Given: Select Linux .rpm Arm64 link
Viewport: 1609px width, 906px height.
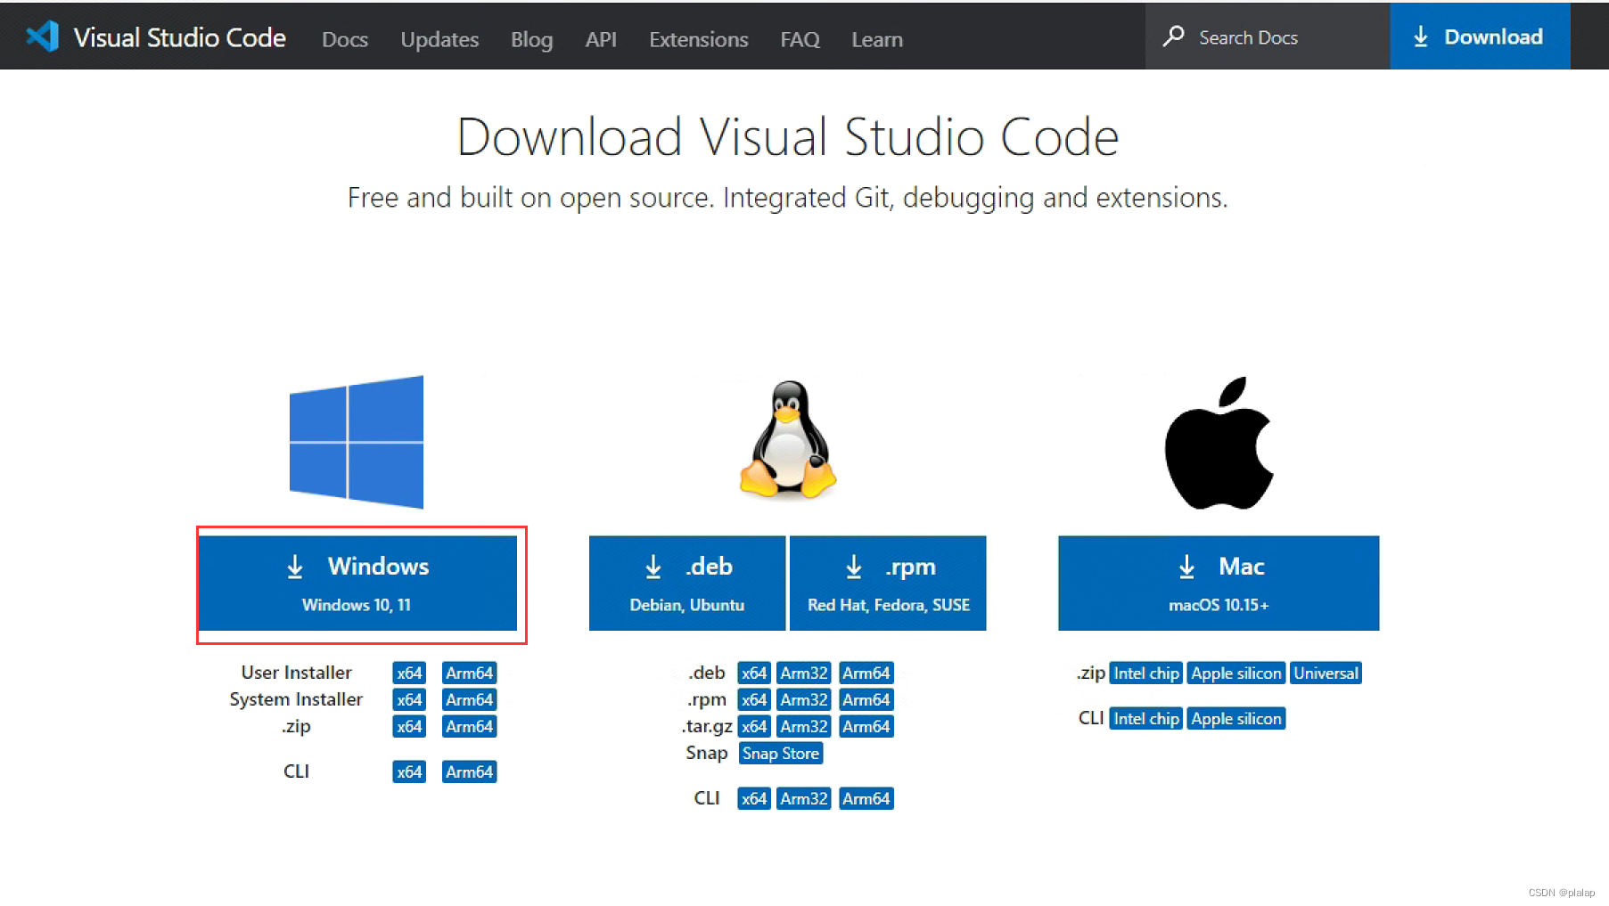Looking at the screenshot, I should pos(866,699).
